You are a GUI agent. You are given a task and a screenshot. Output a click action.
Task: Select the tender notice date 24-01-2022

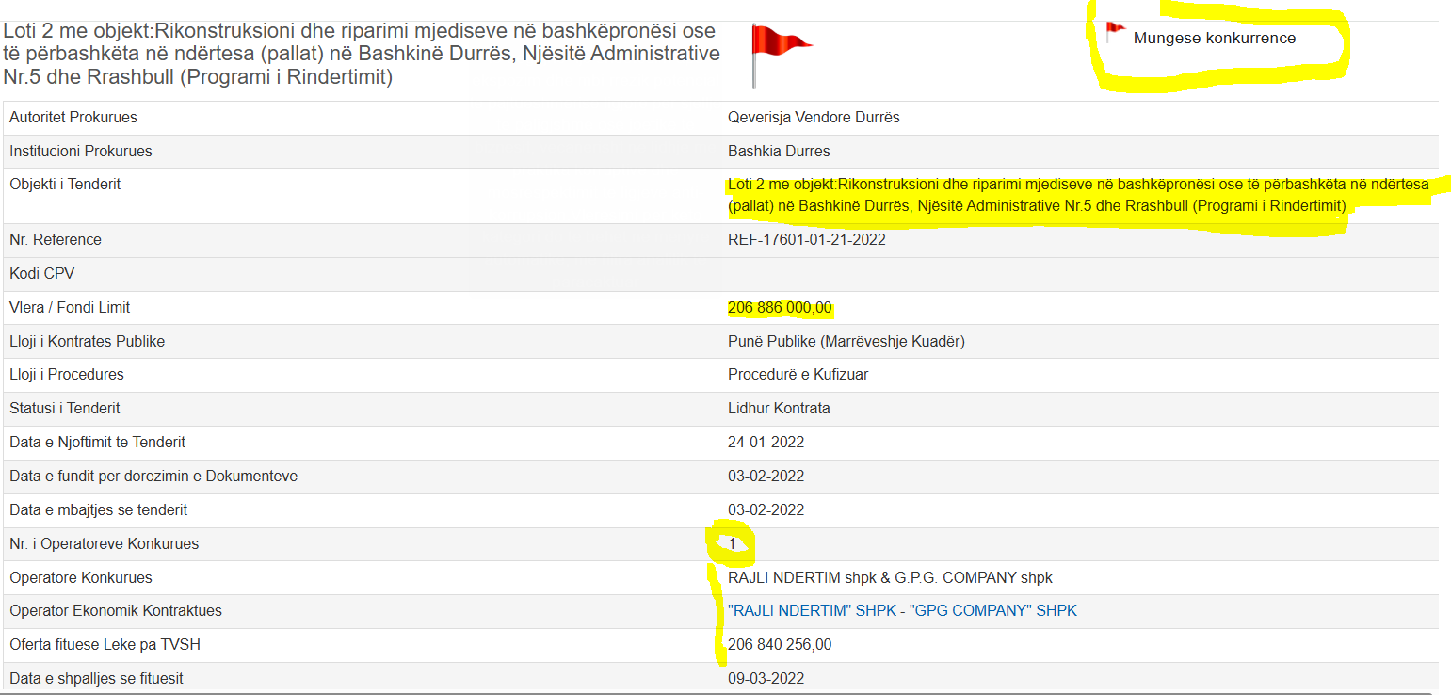pos(766,443)
